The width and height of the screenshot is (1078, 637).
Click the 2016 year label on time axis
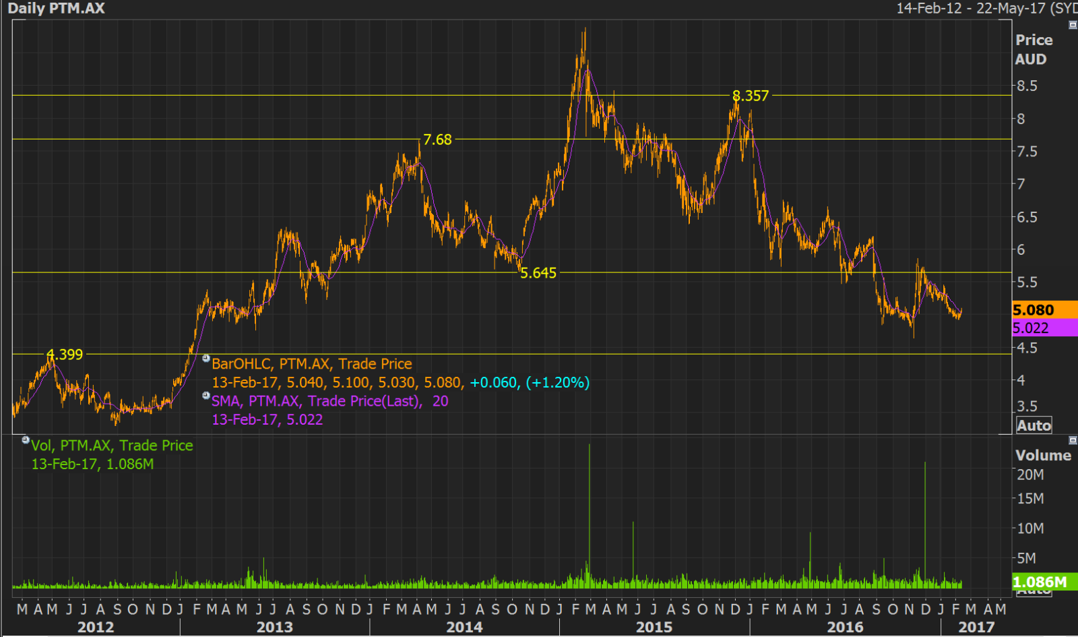coord(845,627)
